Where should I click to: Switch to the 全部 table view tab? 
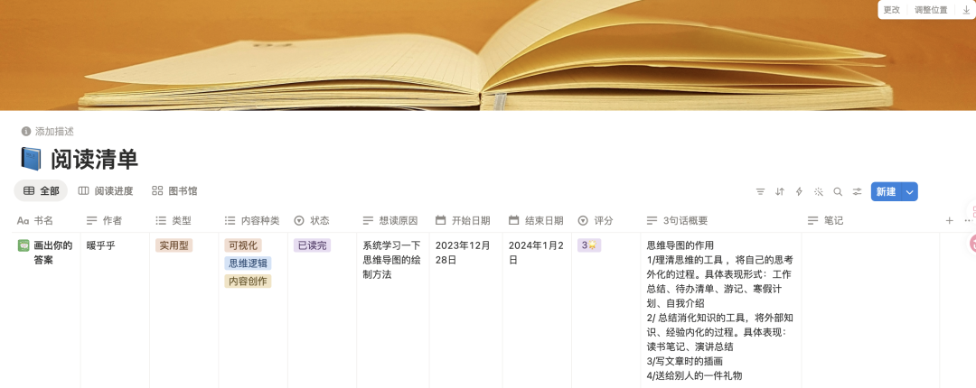click(x=41, y=191)
